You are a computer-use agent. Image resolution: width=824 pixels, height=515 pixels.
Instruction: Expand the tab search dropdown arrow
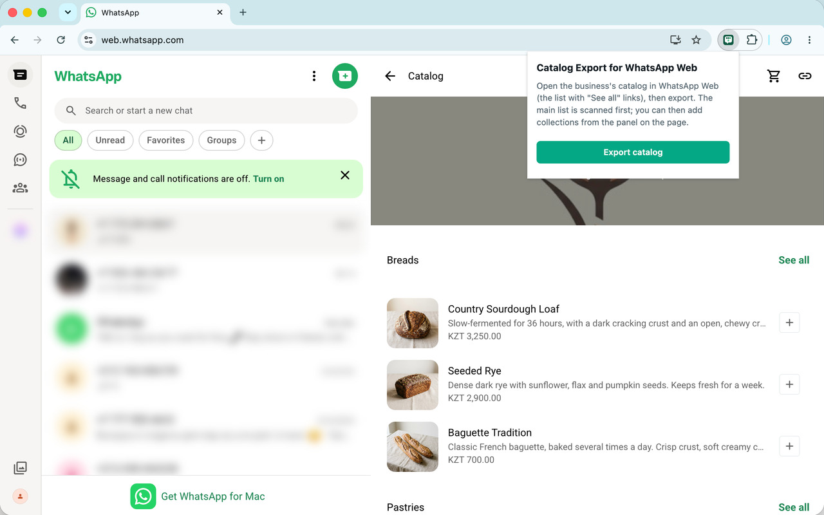tap(68, 12)
